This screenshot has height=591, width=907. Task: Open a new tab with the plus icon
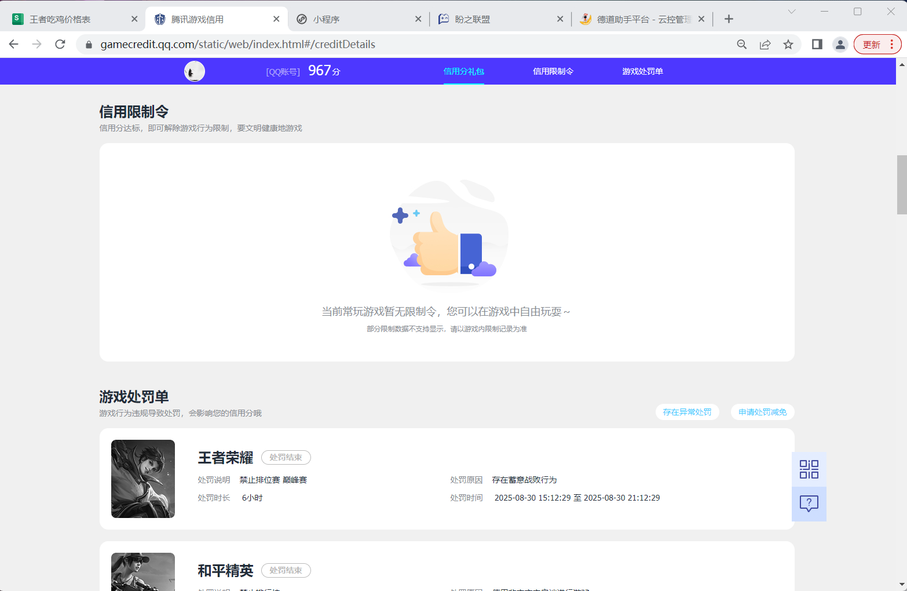click(x=729, y=19)
